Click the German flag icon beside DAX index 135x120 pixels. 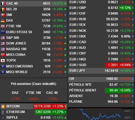click(x=3, y=20)
